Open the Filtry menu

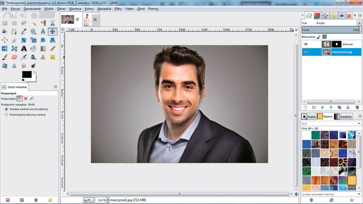118,9
